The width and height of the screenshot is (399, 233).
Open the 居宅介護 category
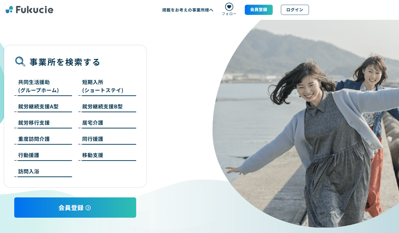[107, 123]
